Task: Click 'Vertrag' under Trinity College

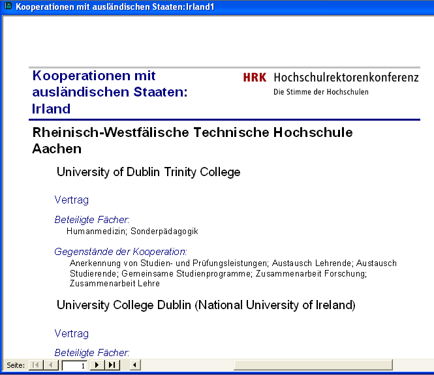Action: tap(72, 200)
